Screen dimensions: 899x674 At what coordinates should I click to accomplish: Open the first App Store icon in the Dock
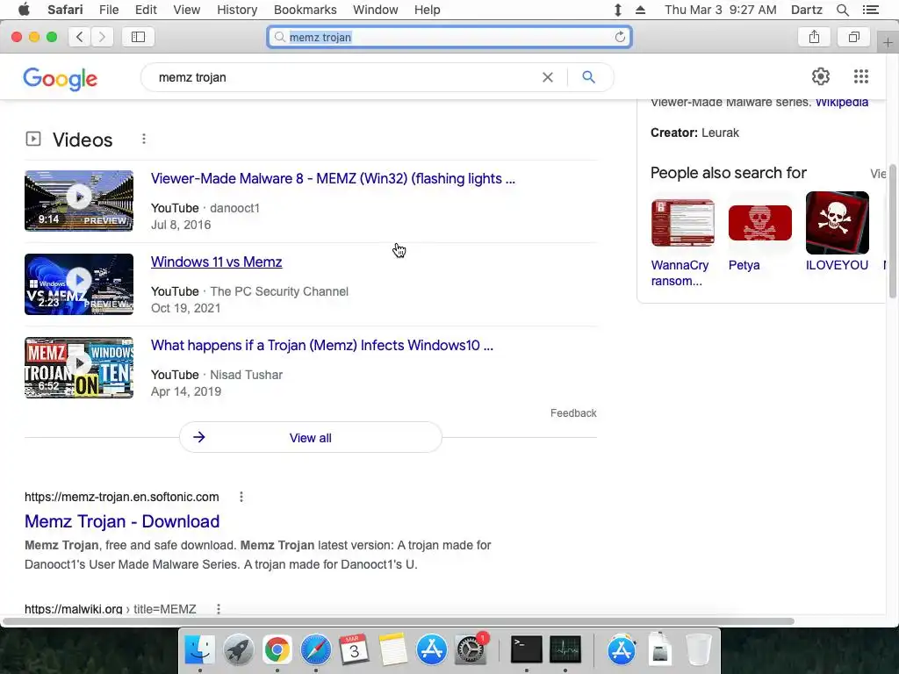(x=431, y=649)
